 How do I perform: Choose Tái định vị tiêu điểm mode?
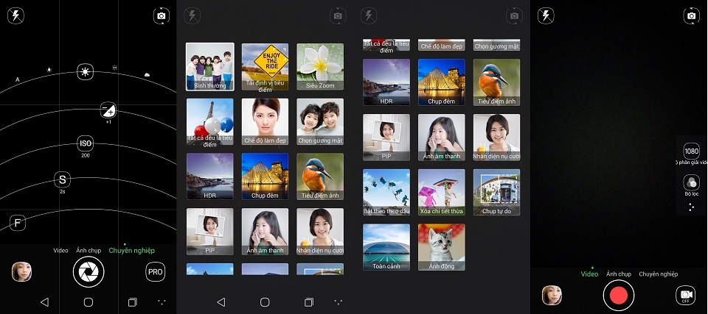265,67
